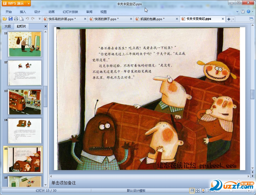
Task: Click the slide editor scroll up arrow
Action: coord(253,25)
